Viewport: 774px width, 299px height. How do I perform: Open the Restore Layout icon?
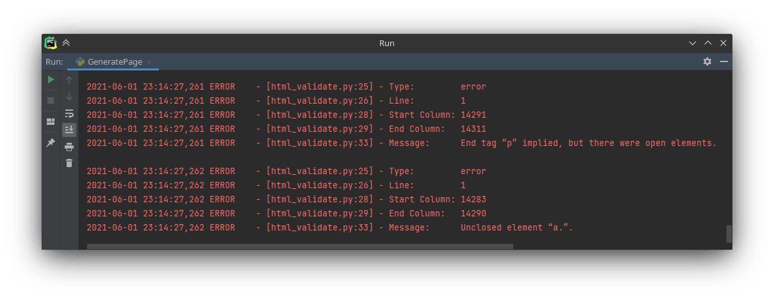point(51,122)
